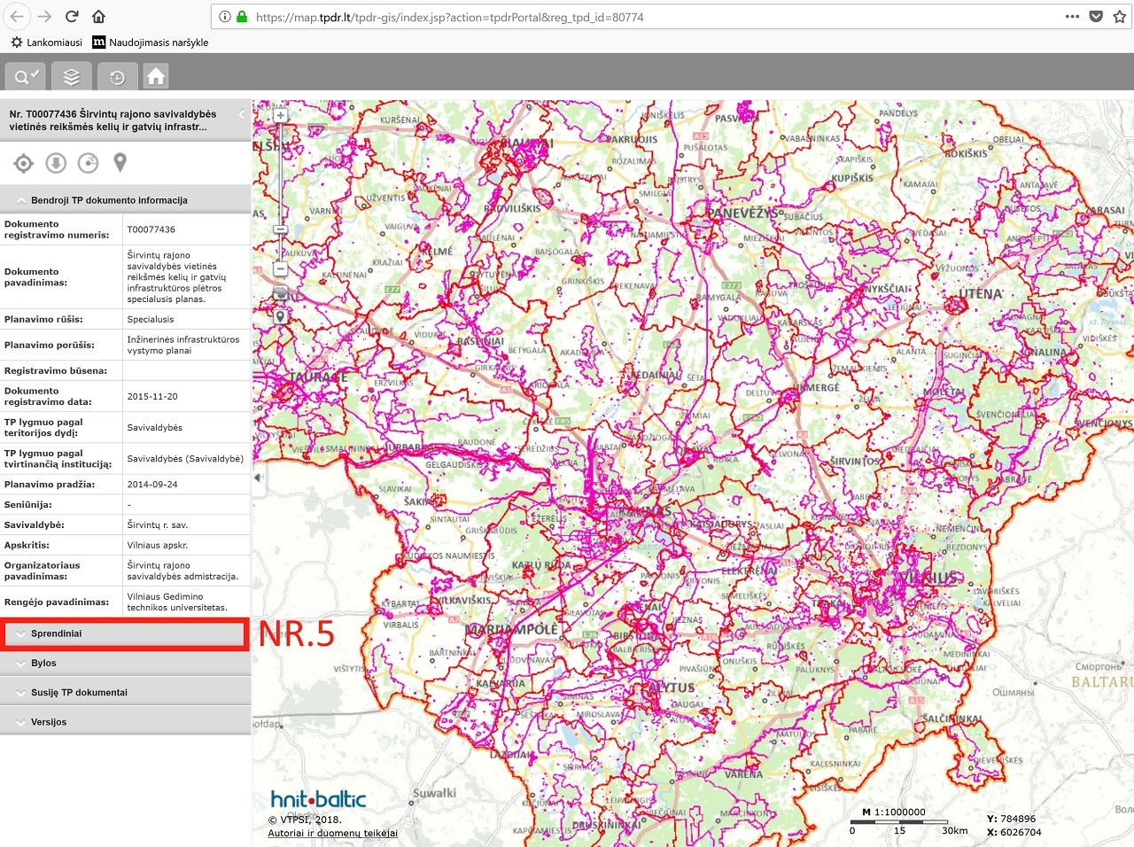Click the history clock icon tab

[x=117, y=77]
